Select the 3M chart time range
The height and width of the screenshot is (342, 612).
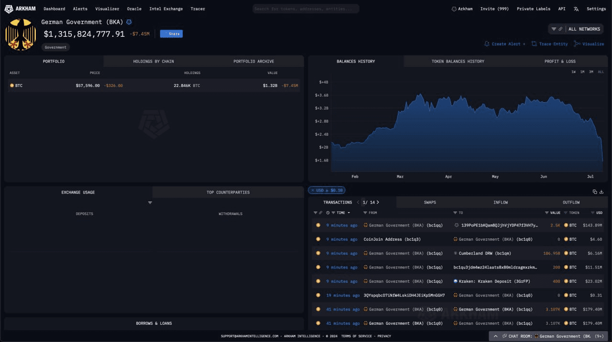[x=591, y=72]
